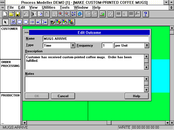Click the Description scrollbar down arrow
174x130 pixels.
[x=146, y=67]
